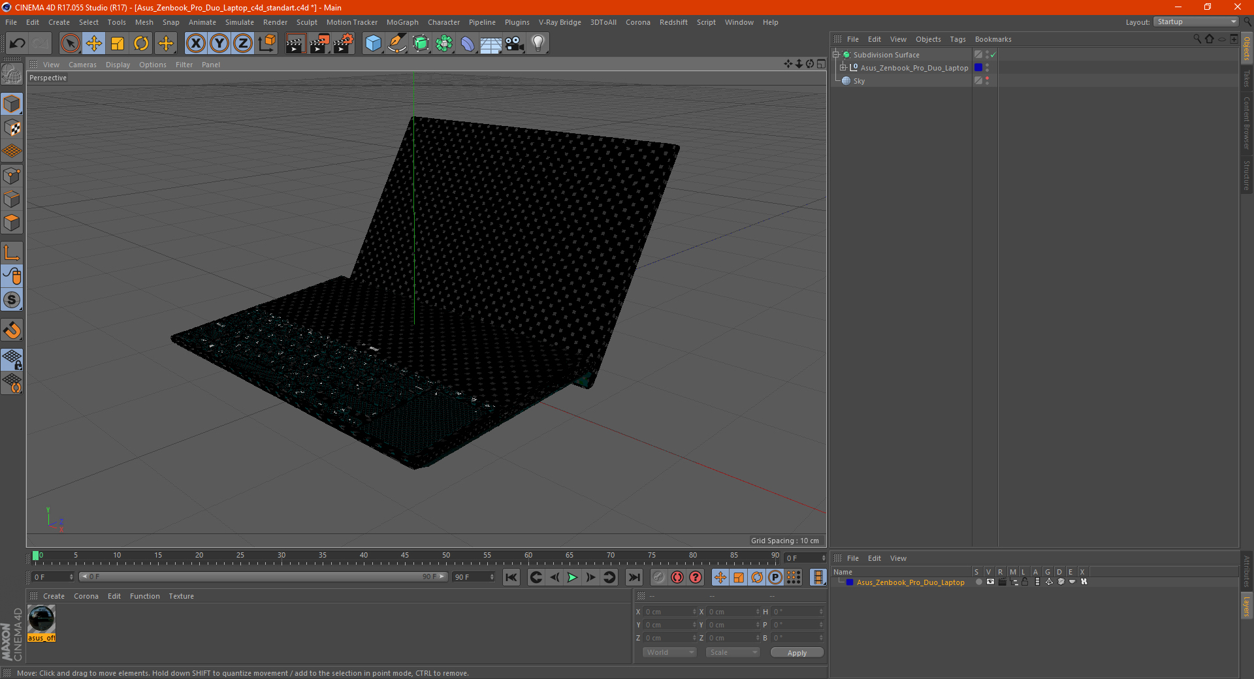Viewport: 1254px width, 679px height.
Task: Toggle Subdivision Surface enabled checkmark
Action: click(x=993, y=55)
